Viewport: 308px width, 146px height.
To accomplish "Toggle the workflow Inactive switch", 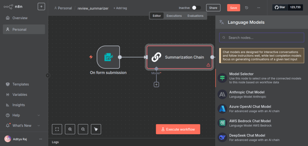I will click(196, 8).
